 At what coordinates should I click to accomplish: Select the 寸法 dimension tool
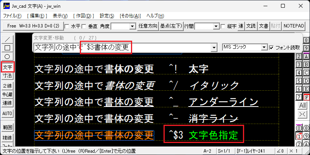coord(7,75)
